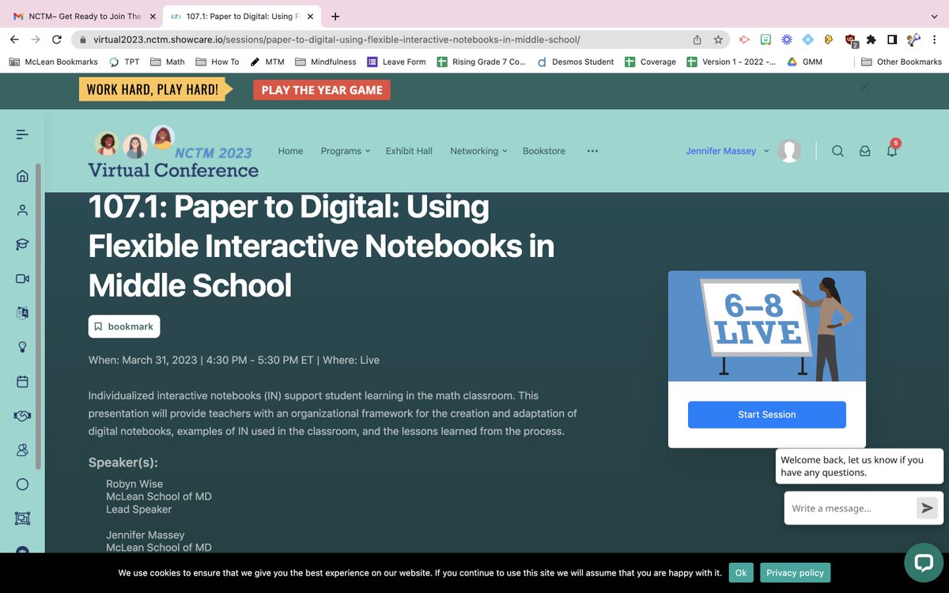Image resolution: width=949 pixels, height=593 pixels.
Task: Open Chrome three-dot menu
Action: coord(935,39)
